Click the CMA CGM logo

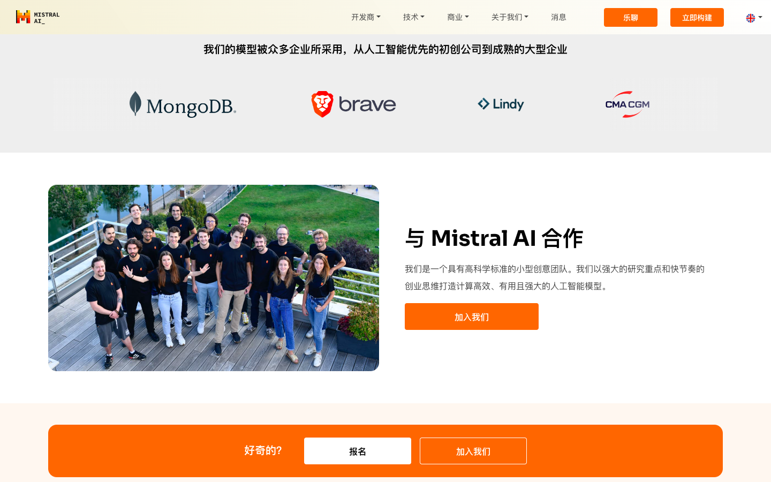click(x=627, y=104)
